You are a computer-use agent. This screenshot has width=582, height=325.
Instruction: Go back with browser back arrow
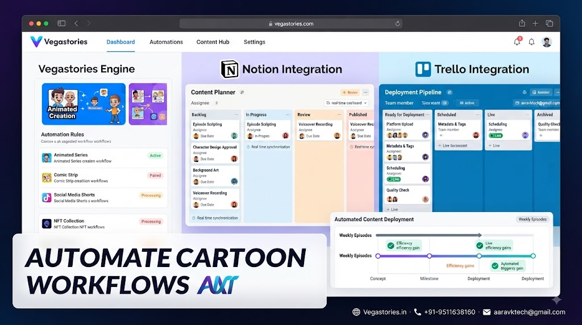[x=76, y=23]
